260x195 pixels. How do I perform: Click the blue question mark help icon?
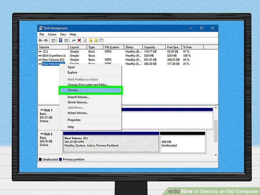tap(61, 40)
